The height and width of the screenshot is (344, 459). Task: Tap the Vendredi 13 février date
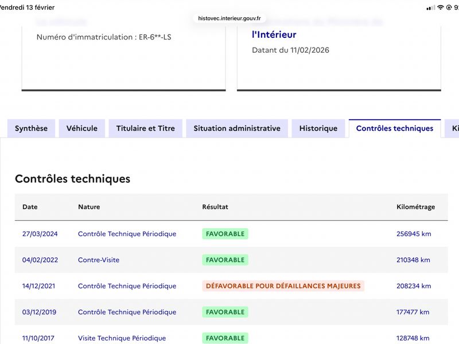(27, 7)
